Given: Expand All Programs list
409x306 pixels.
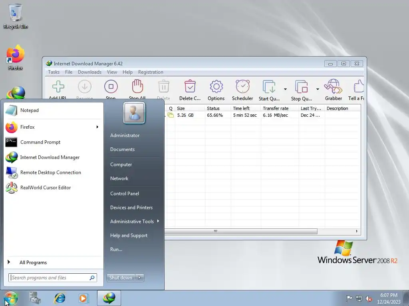Looking at the screenshot, I should click(x=53, y=263).
